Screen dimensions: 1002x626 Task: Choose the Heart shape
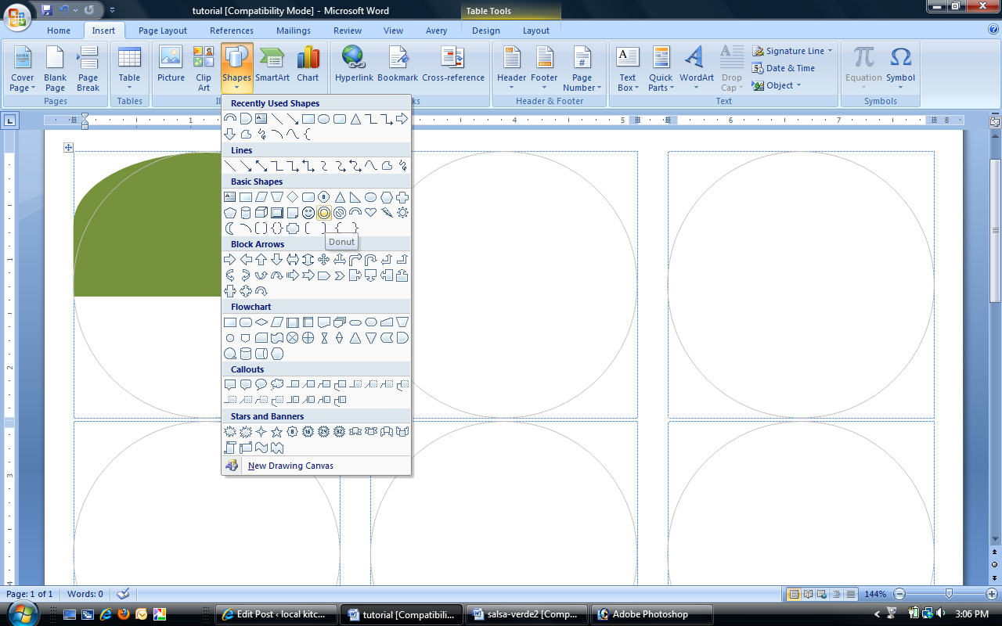[371, 213]
